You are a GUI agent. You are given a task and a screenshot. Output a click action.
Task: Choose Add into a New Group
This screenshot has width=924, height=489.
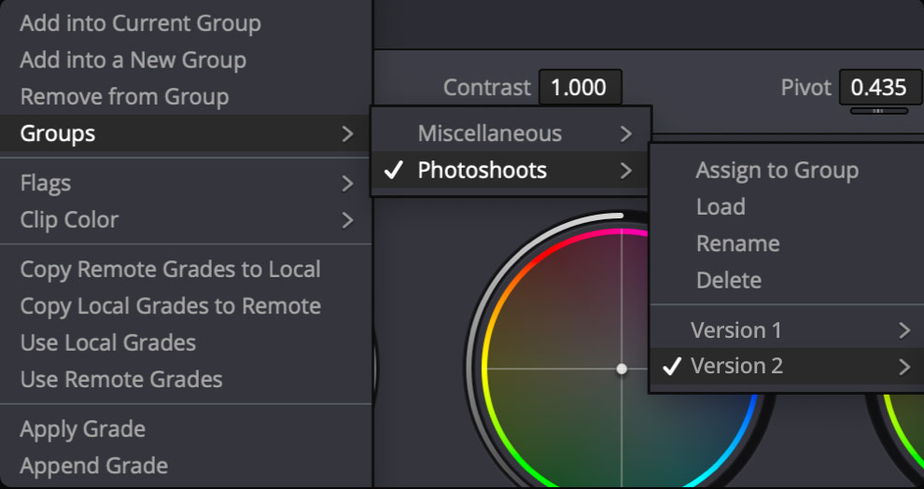tap(186, 60)
